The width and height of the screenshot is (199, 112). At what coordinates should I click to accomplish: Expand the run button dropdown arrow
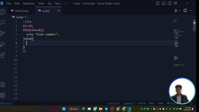[180, 11]
